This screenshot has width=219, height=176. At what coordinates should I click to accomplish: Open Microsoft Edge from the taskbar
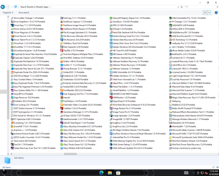(x=101, y=173)
